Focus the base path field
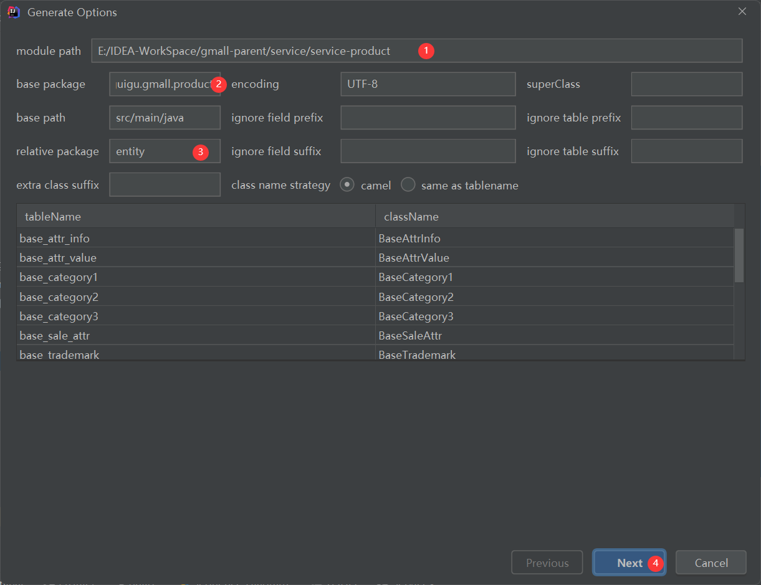Screen dimensions: 761x585 pyautogui.click(x=165, y=118)
